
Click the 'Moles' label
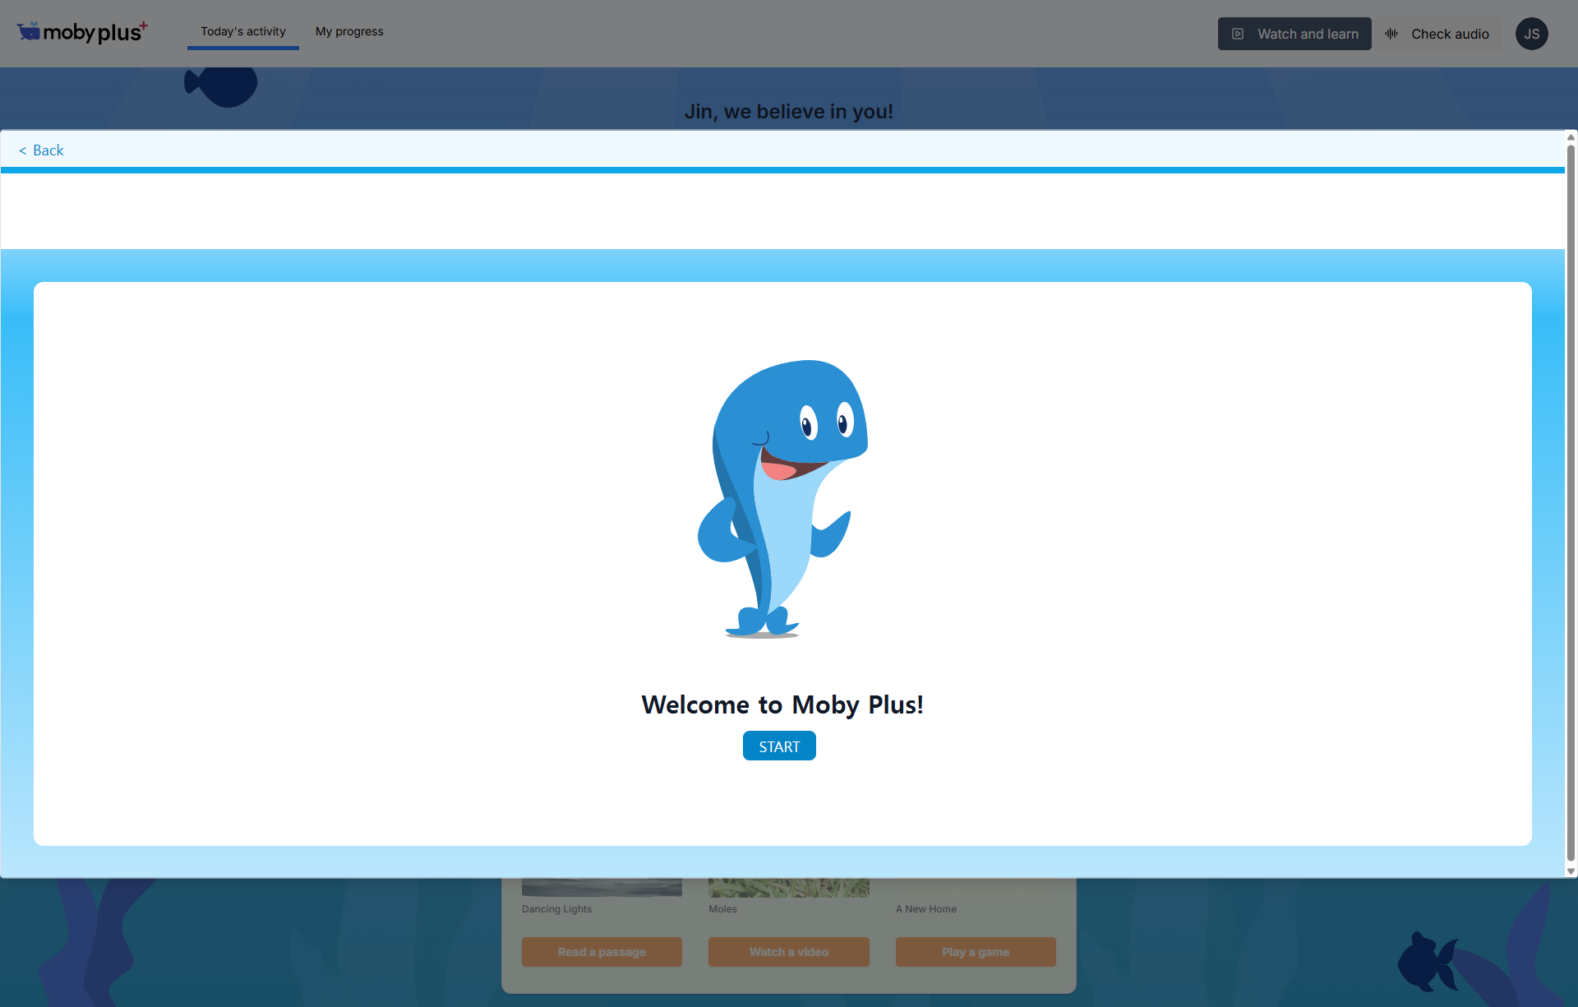[x=722, y=909]
